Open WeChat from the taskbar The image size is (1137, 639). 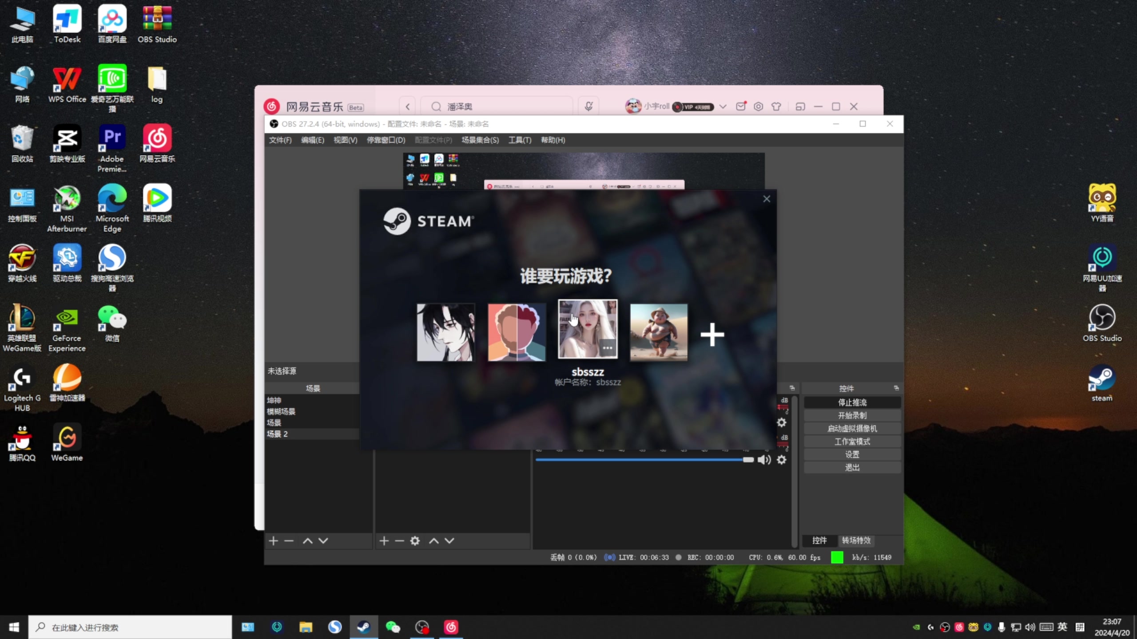(x=393, y=627)
